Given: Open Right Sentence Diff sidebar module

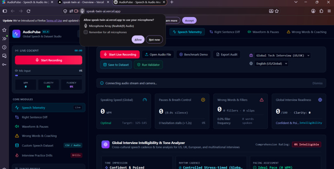Looking at the screenshot, I should pos(48,117).
